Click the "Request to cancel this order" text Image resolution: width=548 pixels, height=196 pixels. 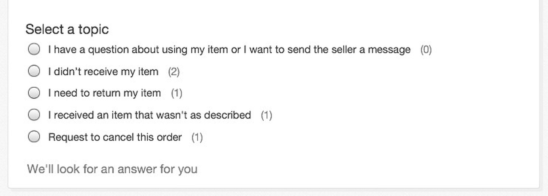pos(115,137)
